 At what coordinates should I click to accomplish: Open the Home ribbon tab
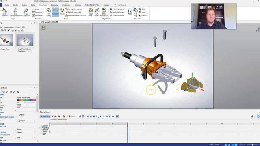point(7,5)
